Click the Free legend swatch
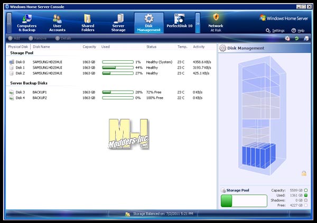317x223 pixels. (x=306, y=205)
